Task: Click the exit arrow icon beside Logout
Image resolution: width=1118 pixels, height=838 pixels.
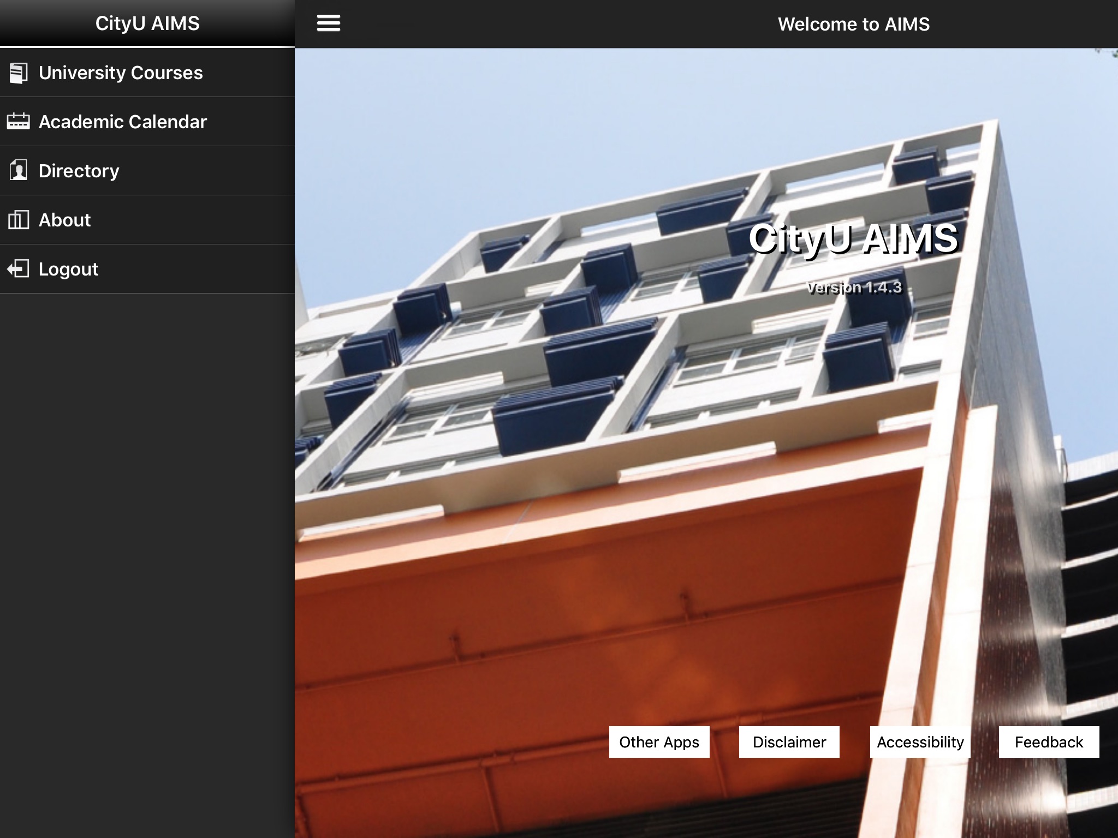Action: click(x=19, y=269)
